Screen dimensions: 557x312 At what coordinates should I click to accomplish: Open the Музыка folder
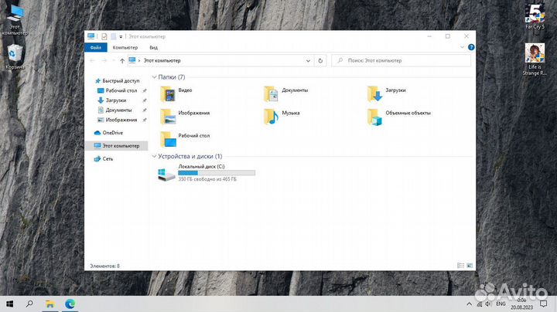(271, 117)
